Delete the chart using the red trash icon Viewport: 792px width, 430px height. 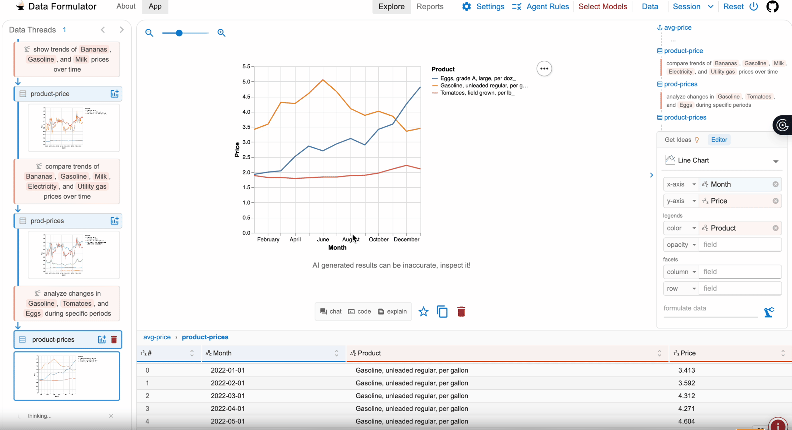(461, 312)
